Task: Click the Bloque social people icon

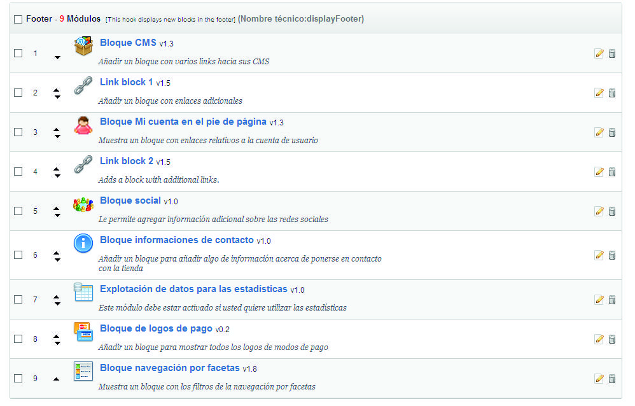Action: click(83, 204)
